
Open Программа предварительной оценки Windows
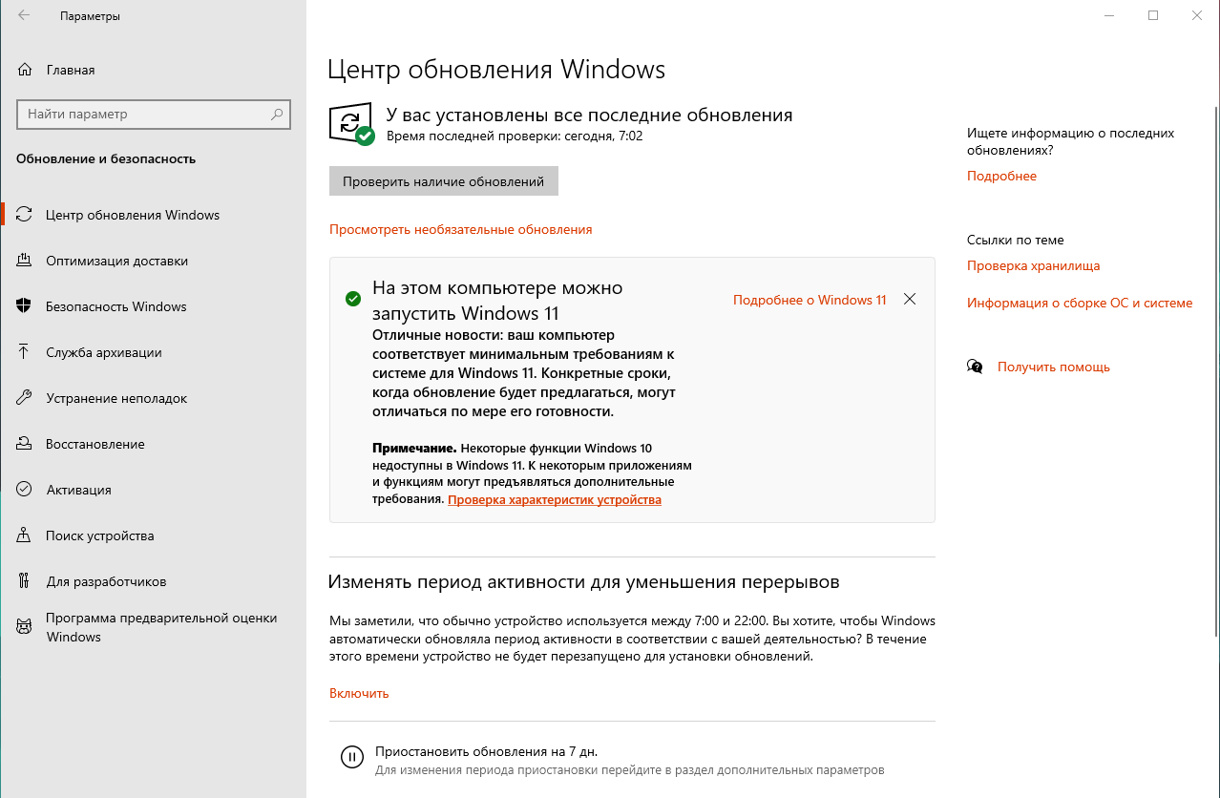[160, 627]
